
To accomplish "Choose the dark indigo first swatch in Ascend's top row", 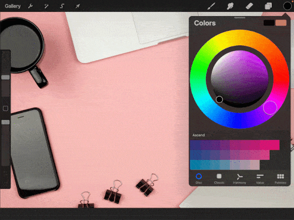I will [195, 145].
